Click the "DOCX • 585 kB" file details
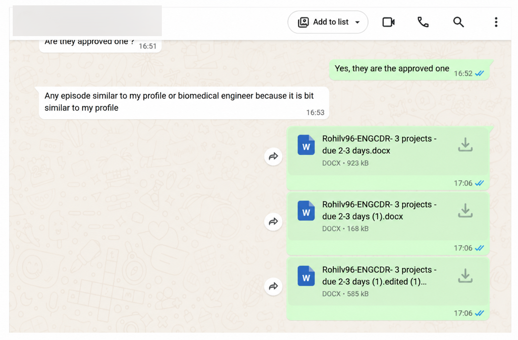The image size is (518, 340). pos(345,294)
